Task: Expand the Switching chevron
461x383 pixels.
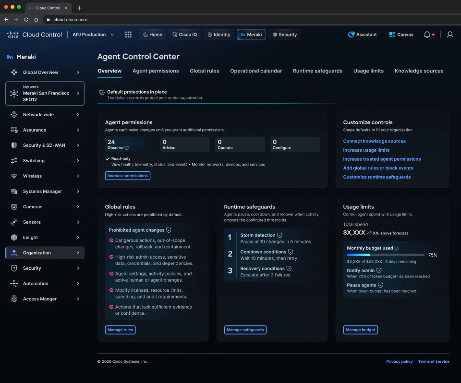Action: coord(78,160)
